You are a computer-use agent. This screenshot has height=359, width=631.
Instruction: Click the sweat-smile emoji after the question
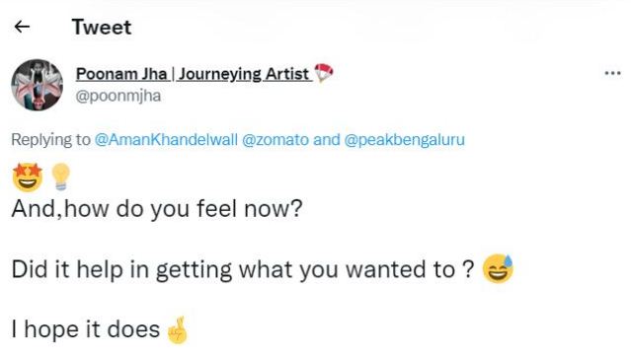point(499,268)
